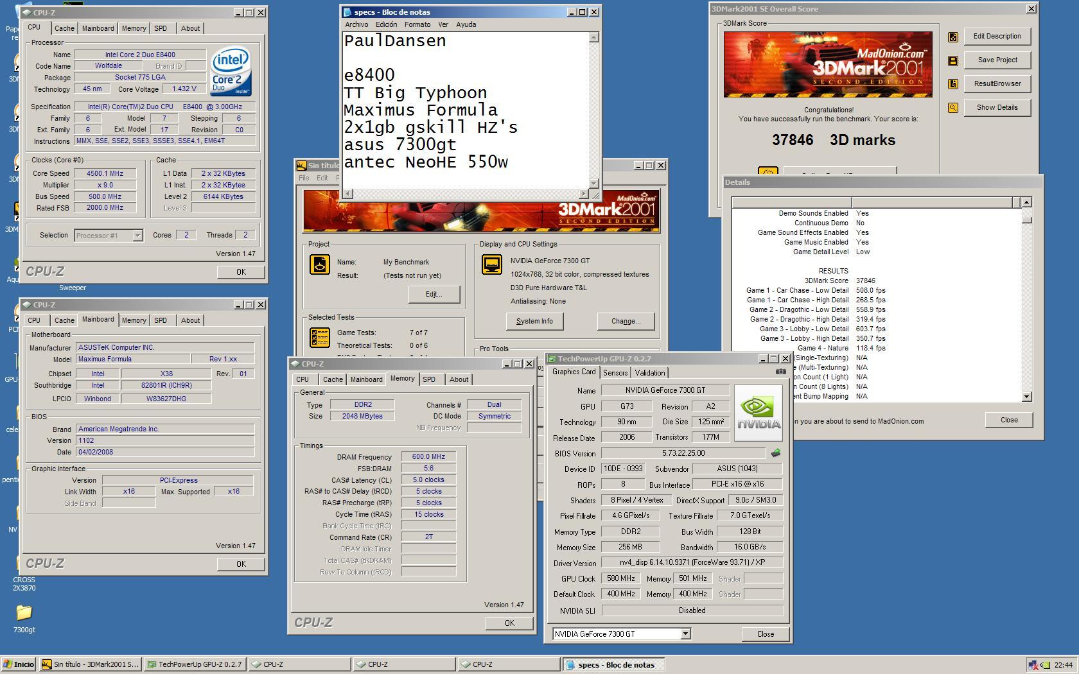
Task: Click the Edit Description icon in 3DMark score
Action: pyautogui.click(x=953, y=37)
